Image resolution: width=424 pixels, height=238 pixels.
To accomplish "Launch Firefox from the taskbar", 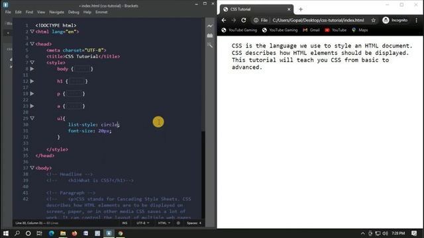I will coord(74,233).
